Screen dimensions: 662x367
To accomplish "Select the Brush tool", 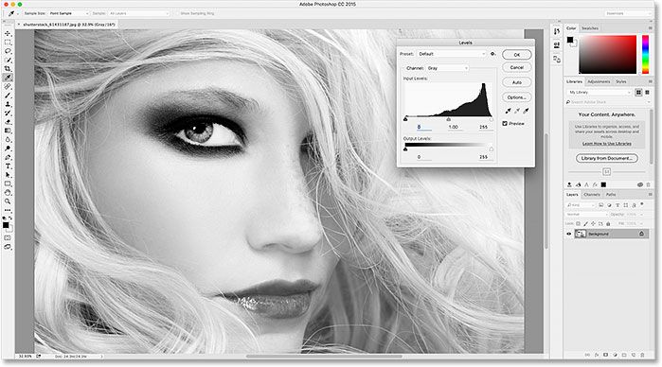I will click(x=8, y=96).
